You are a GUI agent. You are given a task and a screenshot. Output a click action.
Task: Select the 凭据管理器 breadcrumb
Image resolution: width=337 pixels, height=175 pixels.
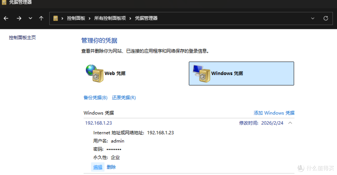pos(146,18)
